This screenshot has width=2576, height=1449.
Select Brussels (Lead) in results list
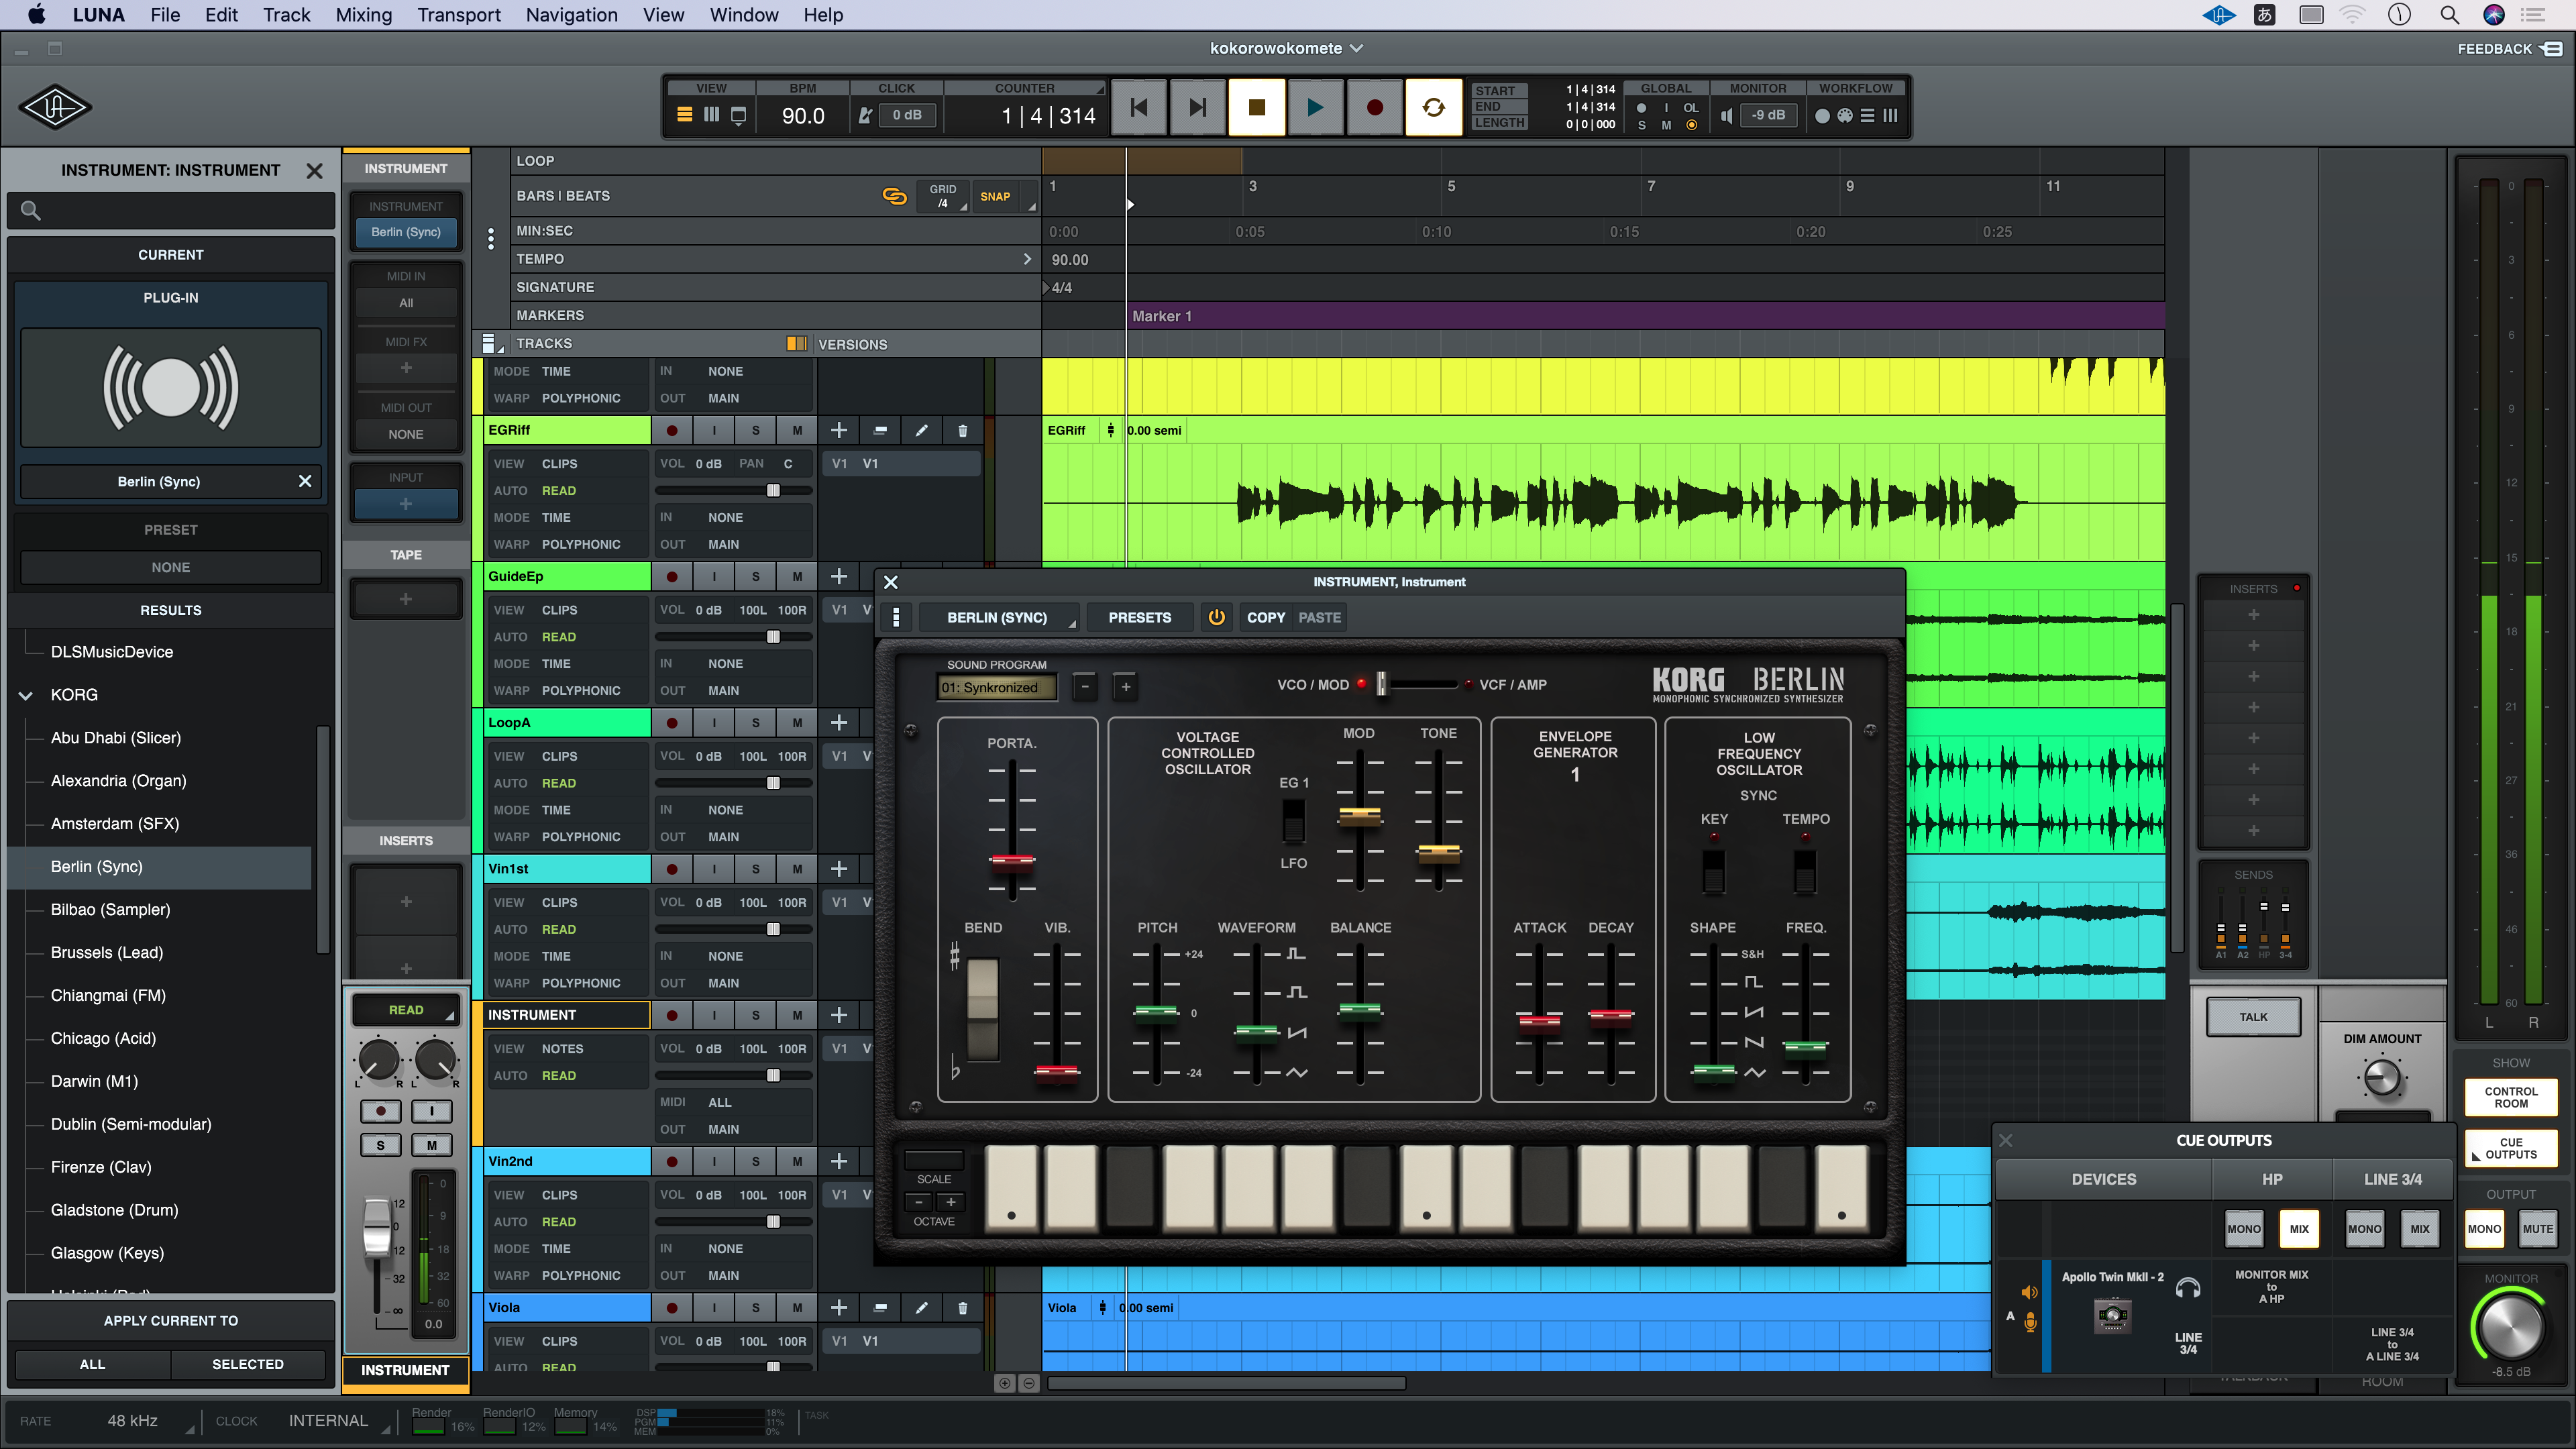point(107,953)
